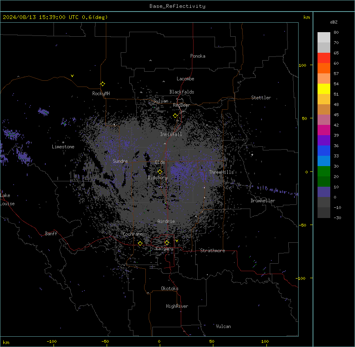The image size is (355, 347).
Task: Click the Didsbury town label
Action: (x=158, y=178)
